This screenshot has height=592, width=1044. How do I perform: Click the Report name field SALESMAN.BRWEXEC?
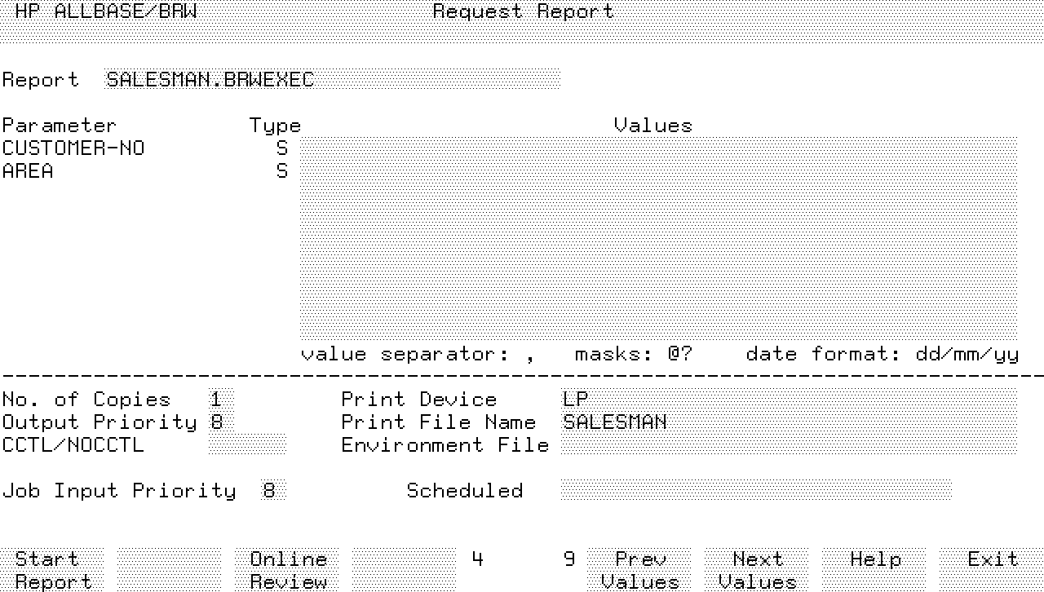coord(332,80)
